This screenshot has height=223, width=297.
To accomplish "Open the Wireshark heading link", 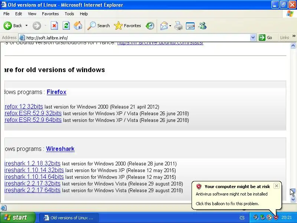I will pos(60,149).
